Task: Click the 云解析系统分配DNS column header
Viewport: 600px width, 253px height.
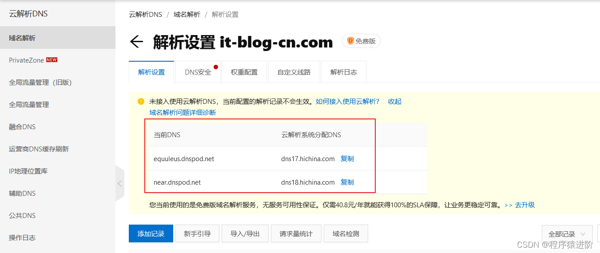Action: [x=311, y=135]
